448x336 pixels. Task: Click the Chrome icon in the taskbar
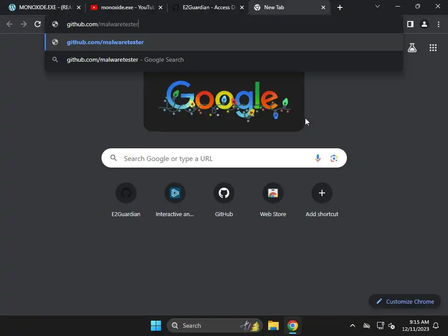click(293, 325)
